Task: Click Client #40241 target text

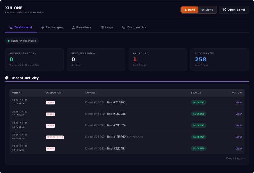Action: [95, 149]
